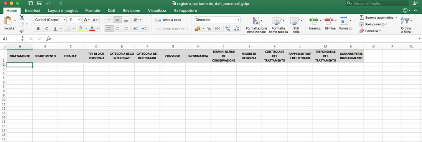Toggle bottom vertical alignment
Viewport: 422px width, 142px height.
[126, 20]
